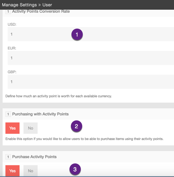Viewport: 174px width, 177px height.
Task: Click purple annotation marker number 3
Action: [x=75, y=169]
